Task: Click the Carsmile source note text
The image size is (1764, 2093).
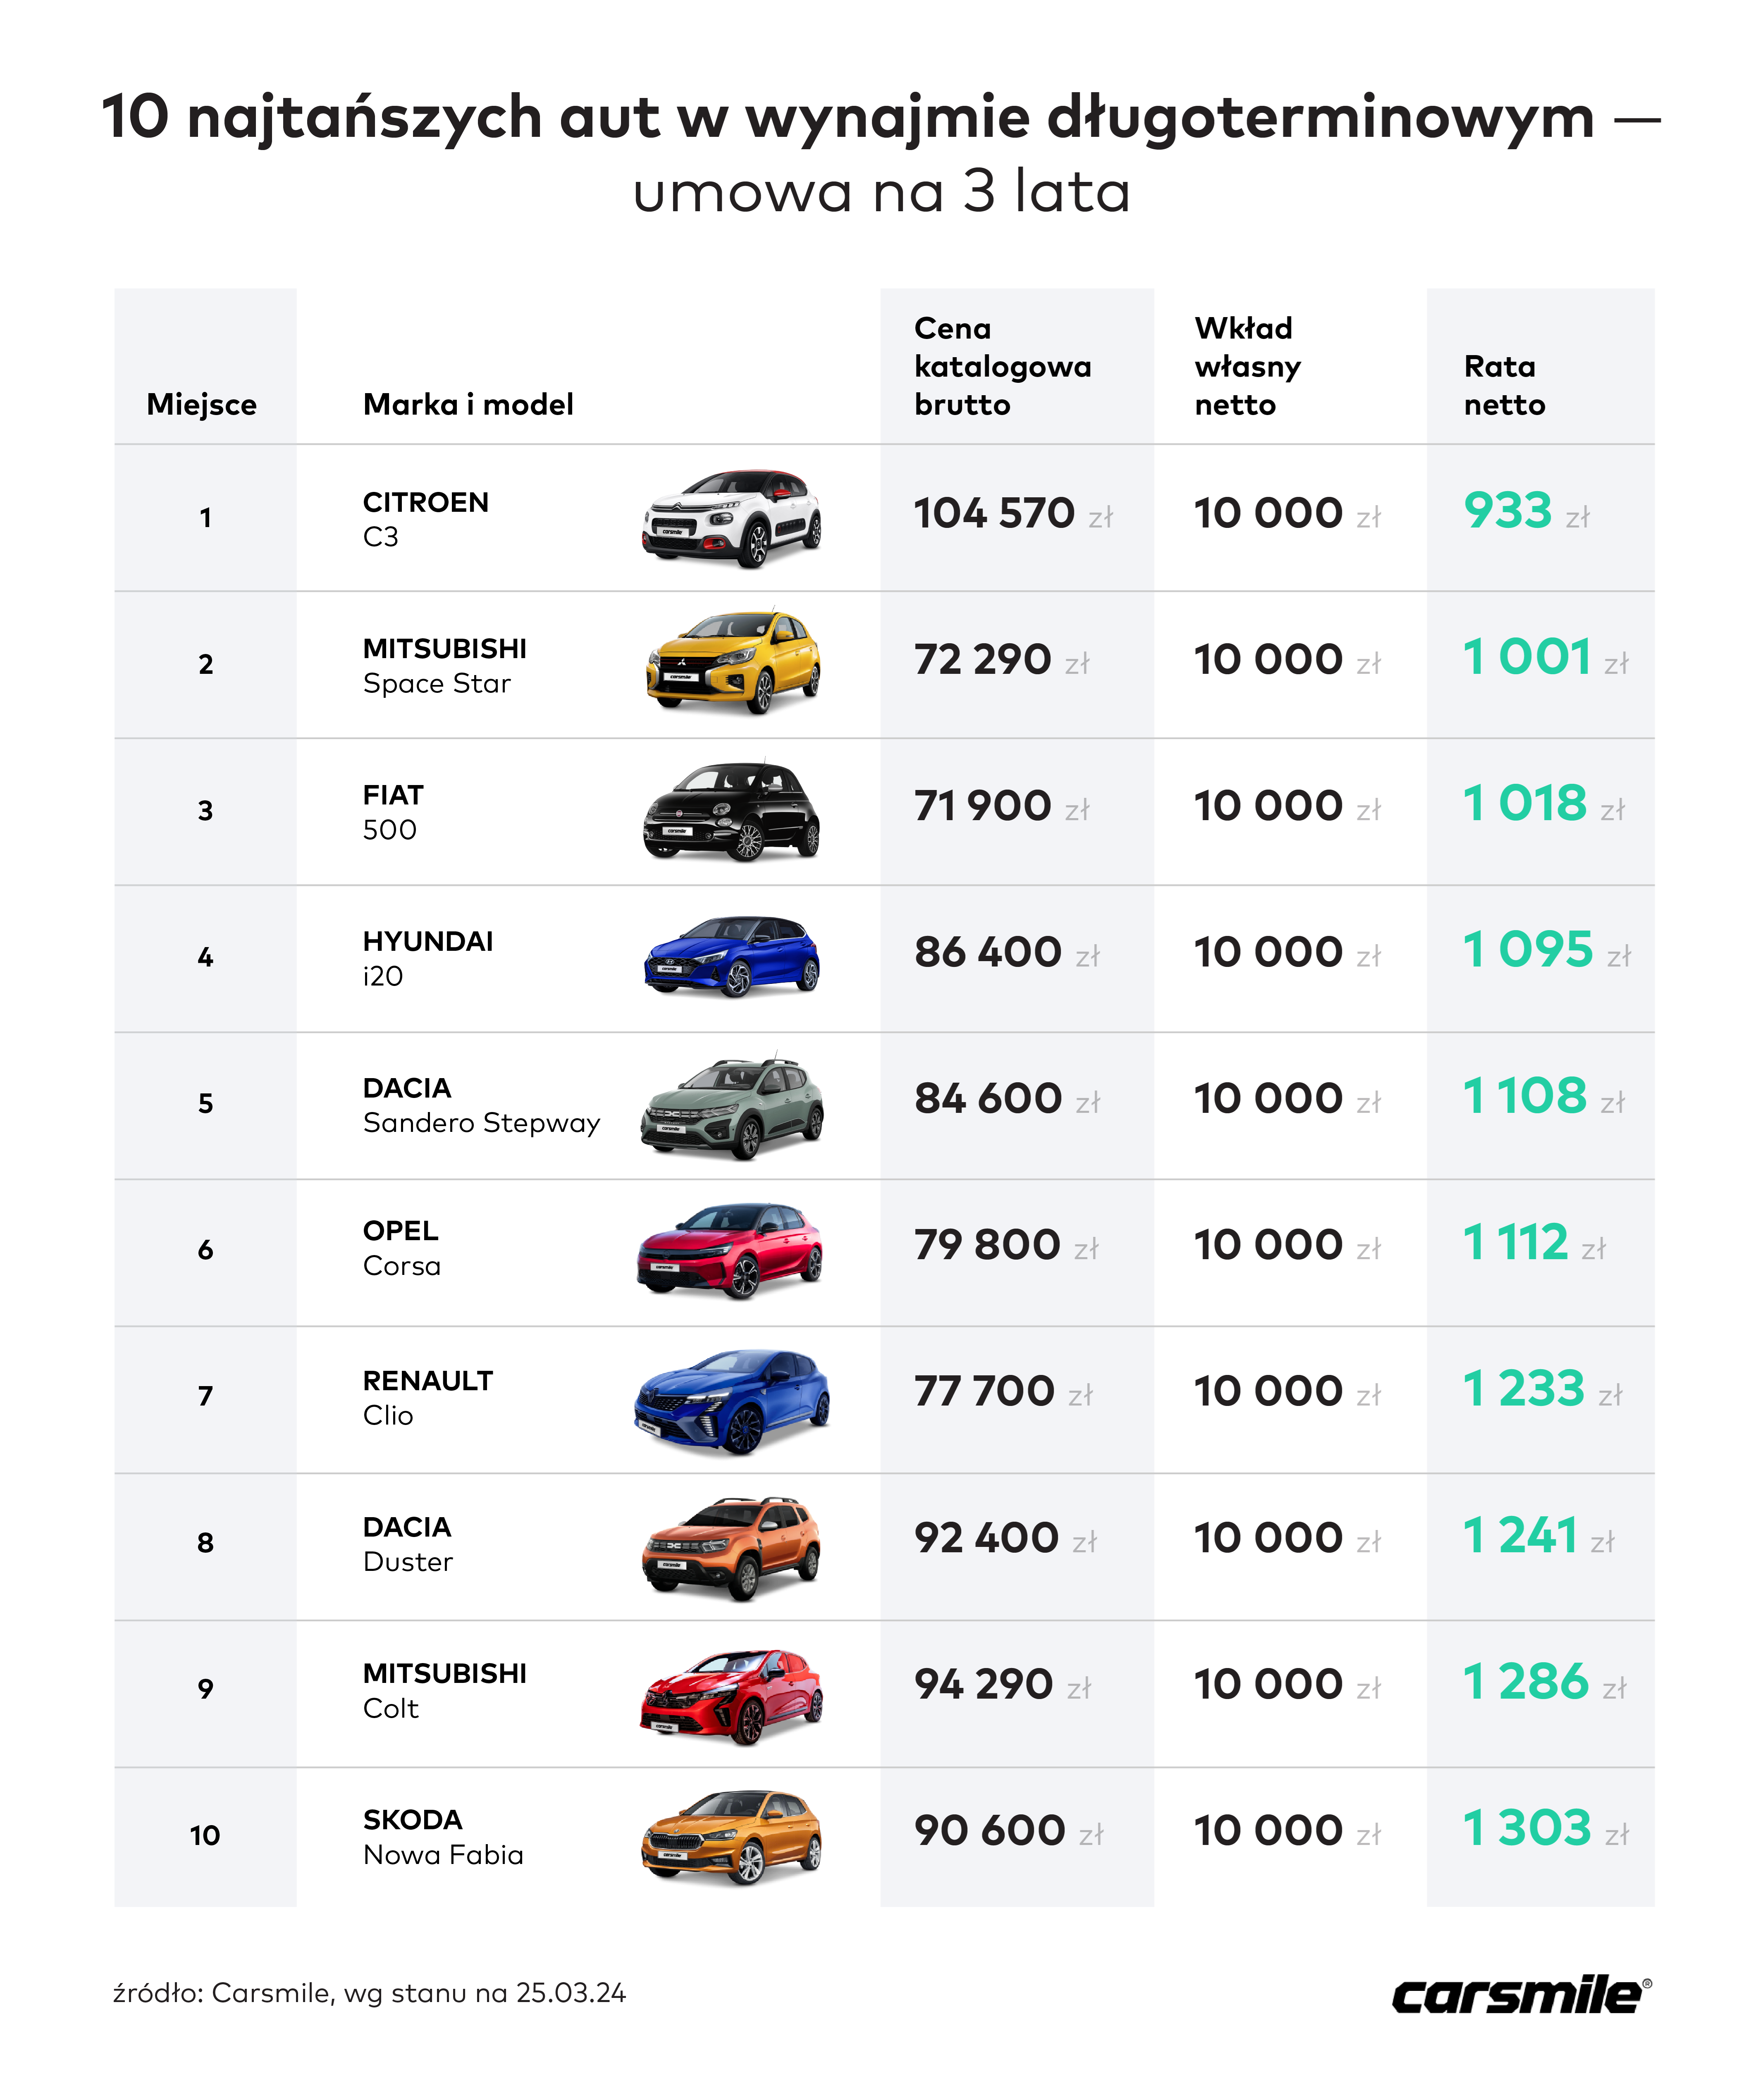Action: tap(369, 1993)
